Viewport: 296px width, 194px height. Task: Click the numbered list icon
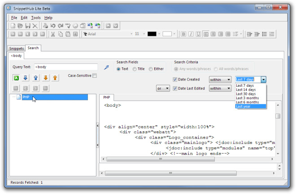[x=272, y=34]
